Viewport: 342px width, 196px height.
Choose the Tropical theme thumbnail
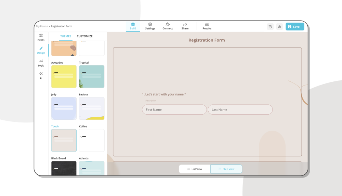pos(92,77)
